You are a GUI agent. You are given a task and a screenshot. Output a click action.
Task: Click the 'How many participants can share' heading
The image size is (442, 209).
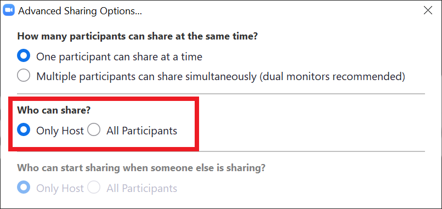(138, 36)
